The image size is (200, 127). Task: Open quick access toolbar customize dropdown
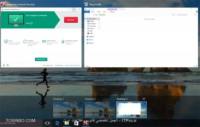[x=93, y=9]
